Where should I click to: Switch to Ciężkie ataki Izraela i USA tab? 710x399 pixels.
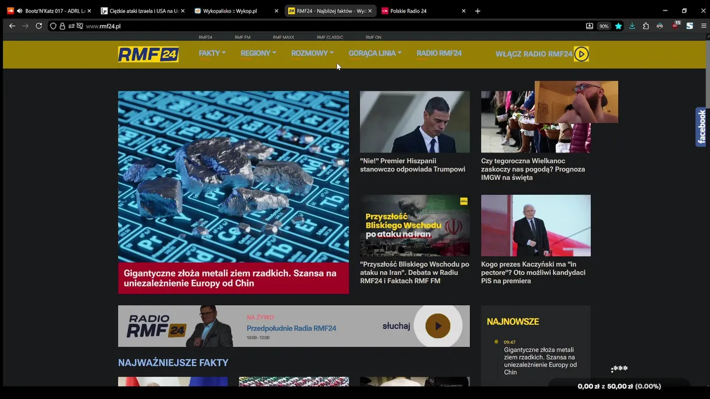point(143,11)
